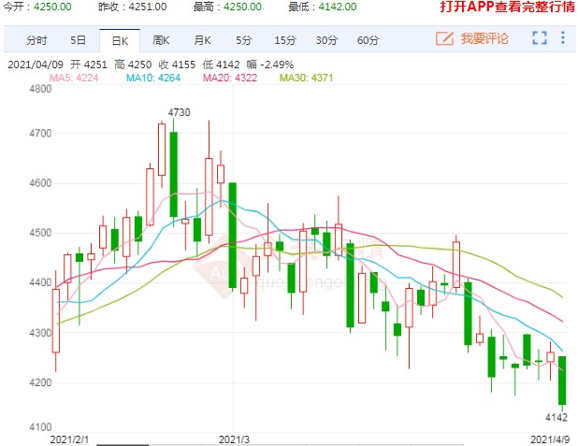Click the MA20: 4322 legend label

click(x=230, y=78)
